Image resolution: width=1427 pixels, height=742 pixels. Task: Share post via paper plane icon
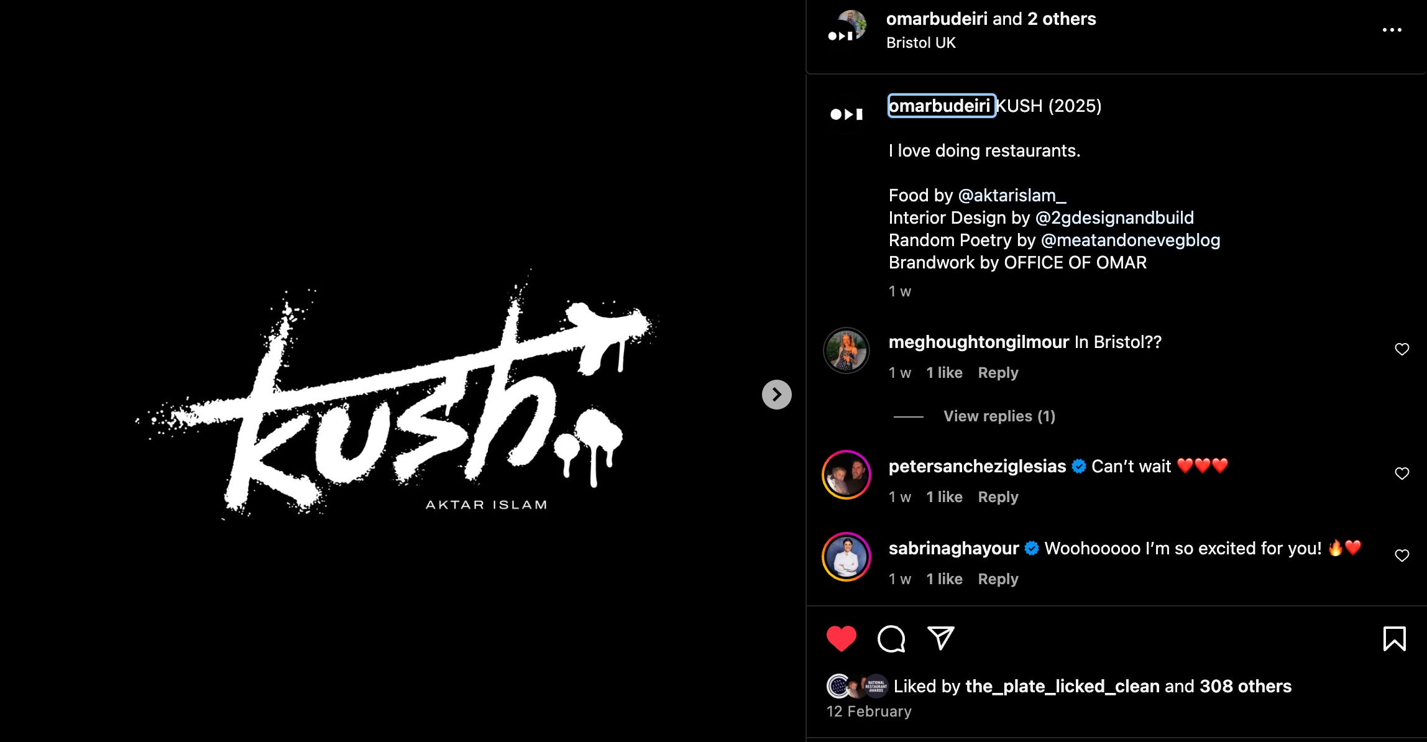coord(940,638)
